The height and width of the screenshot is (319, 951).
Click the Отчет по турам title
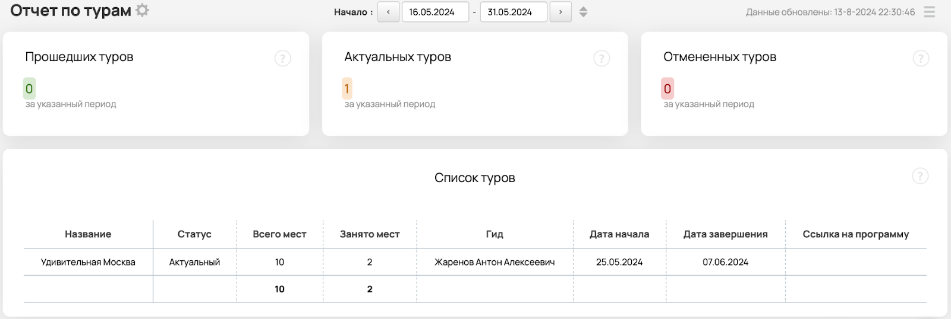click(x=71, y=11)
